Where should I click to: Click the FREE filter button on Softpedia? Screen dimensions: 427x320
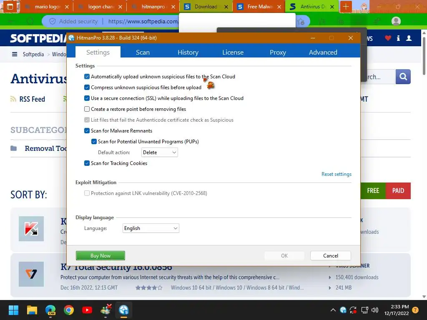(x=373, y=191)
